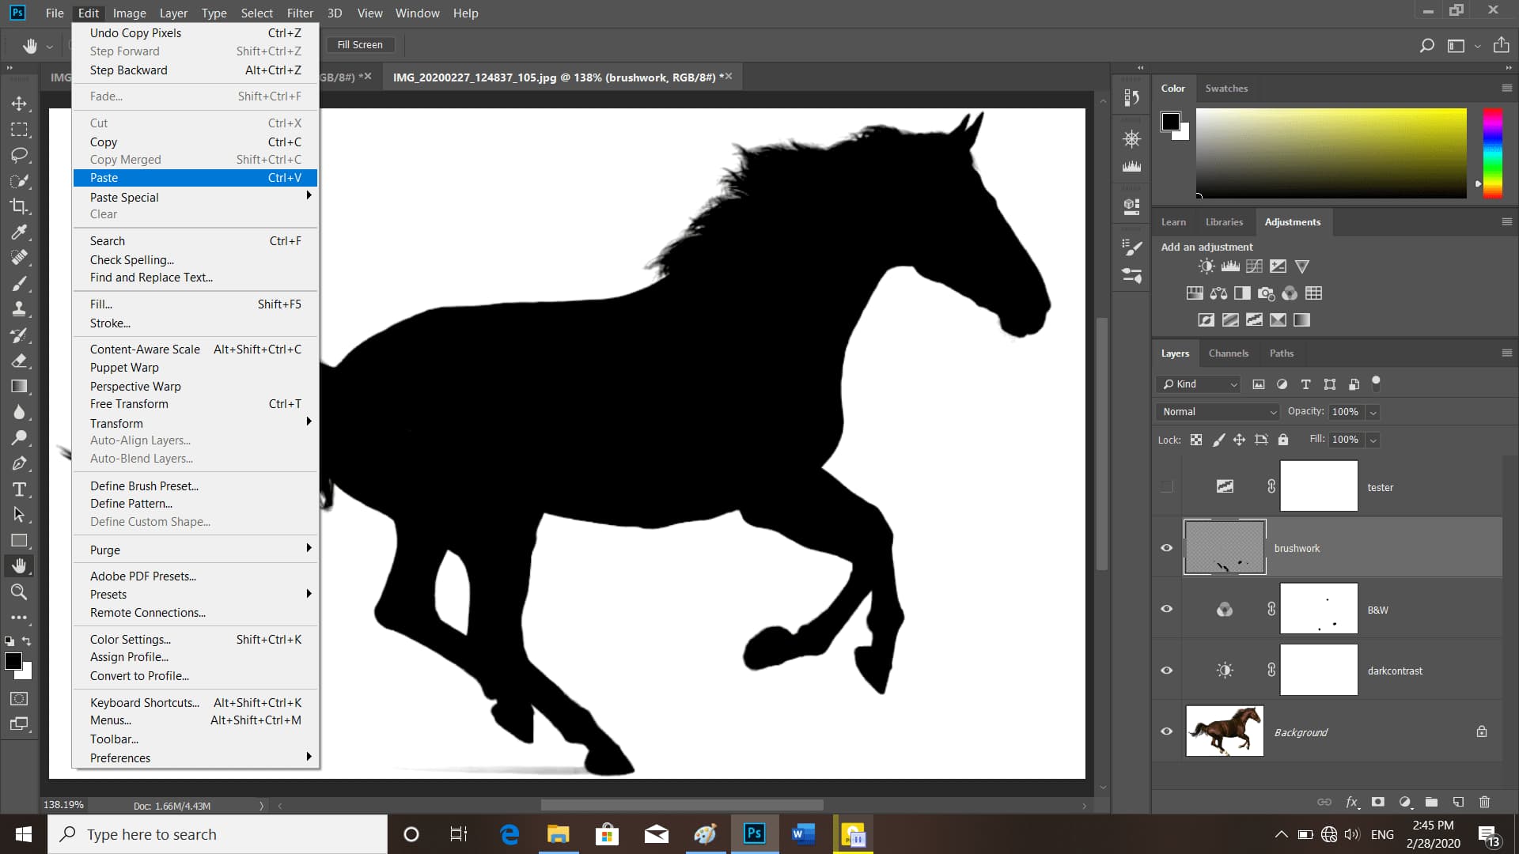This screenshot has width=1519, height=854.
Task: Click the Fill Screen button
Action: [x=360, y=45]
